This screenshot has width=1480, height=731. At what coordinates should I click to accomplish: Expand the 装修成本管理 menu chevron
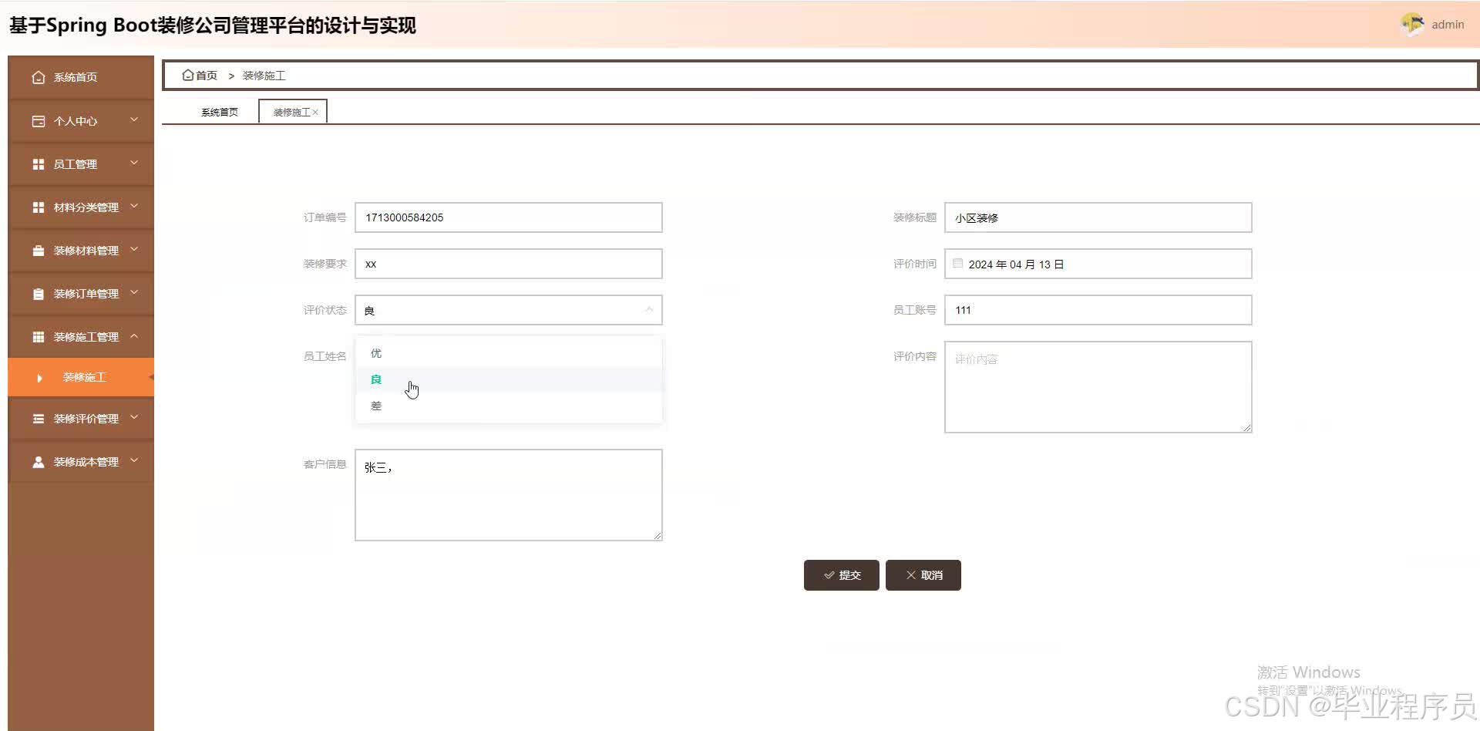coord(134,460)
